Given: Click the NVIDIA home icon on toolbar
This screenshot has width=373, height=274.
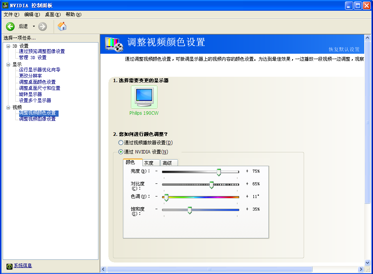Looking at the screenshot, I should tap(62, 26).
